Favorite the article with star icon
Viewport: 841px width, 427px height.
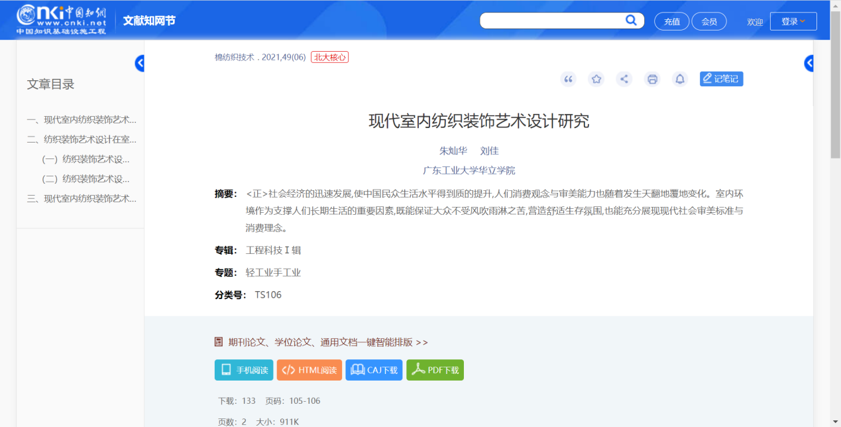point(596,80)
